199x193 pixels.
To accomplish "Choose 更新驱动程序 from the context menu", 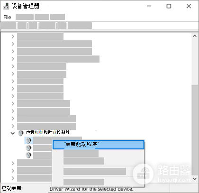I will 99,145.
